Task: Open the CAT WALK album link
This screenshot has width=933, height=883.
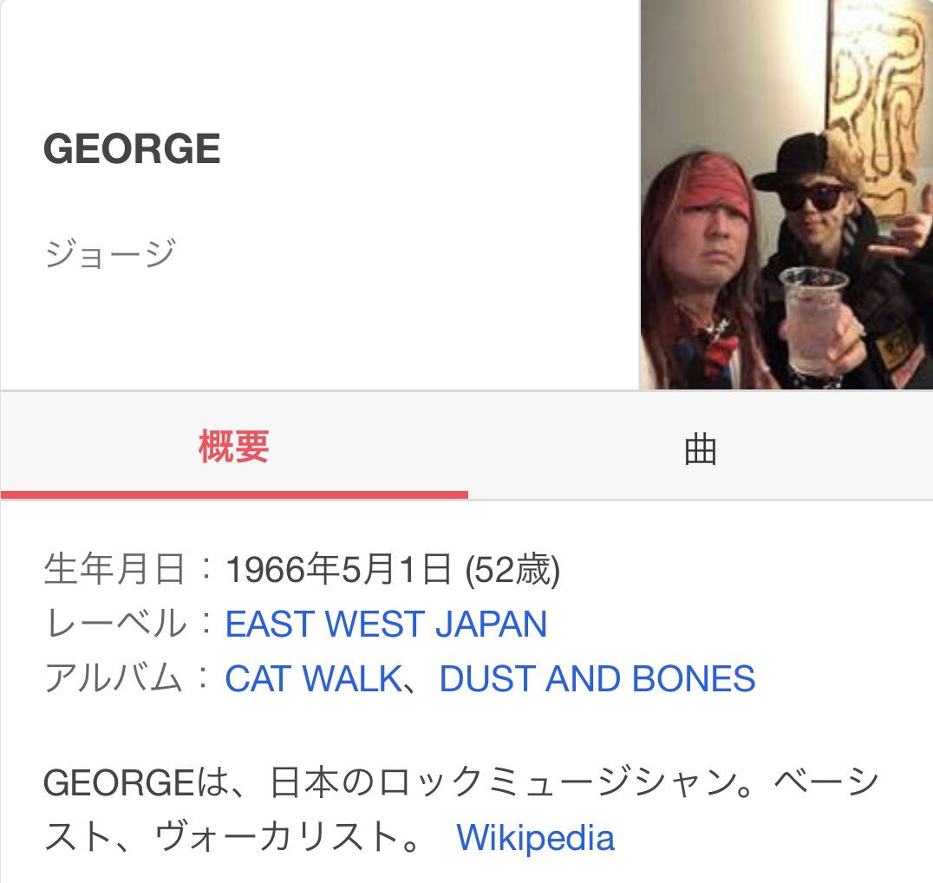Action: [314, 679]
